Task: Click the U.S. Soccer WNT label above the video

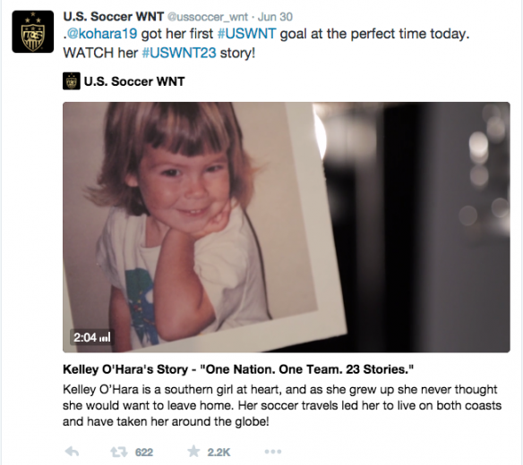Action: coord(134,81)
